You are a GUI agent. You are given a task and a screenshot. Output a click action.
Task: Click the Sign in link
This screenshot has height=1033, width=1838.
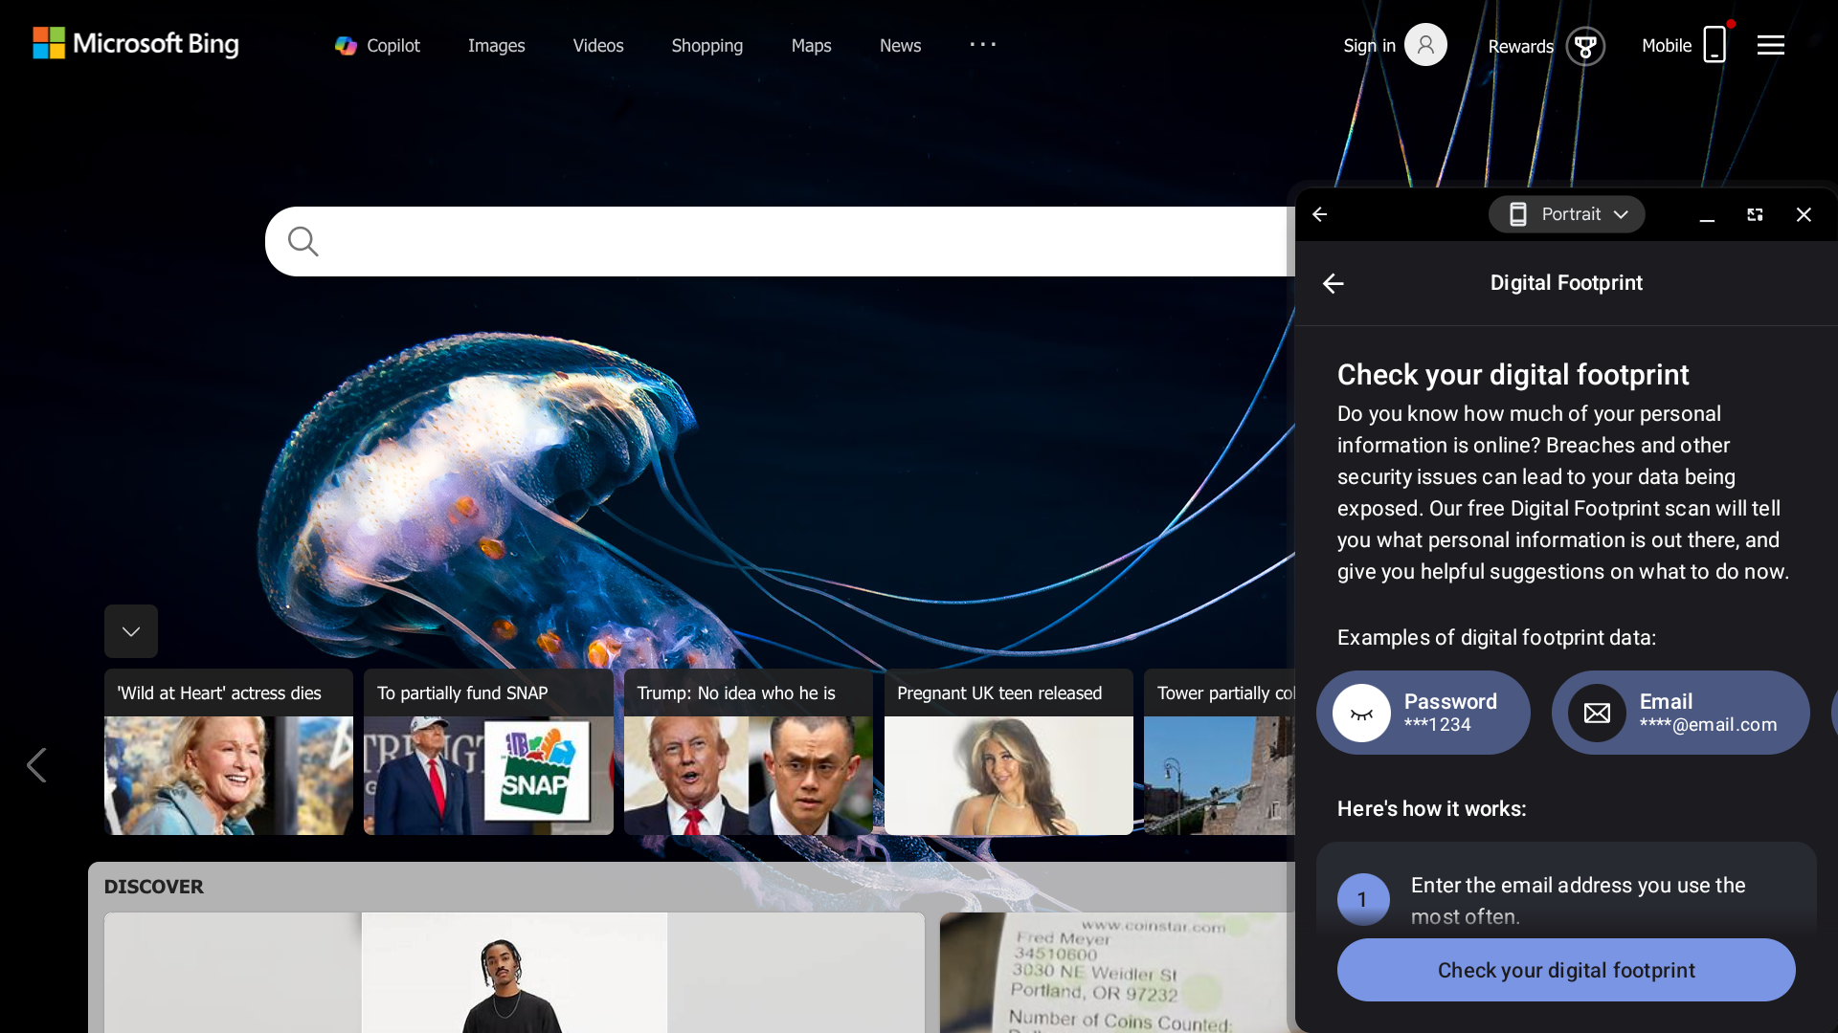click(1369, 45)
